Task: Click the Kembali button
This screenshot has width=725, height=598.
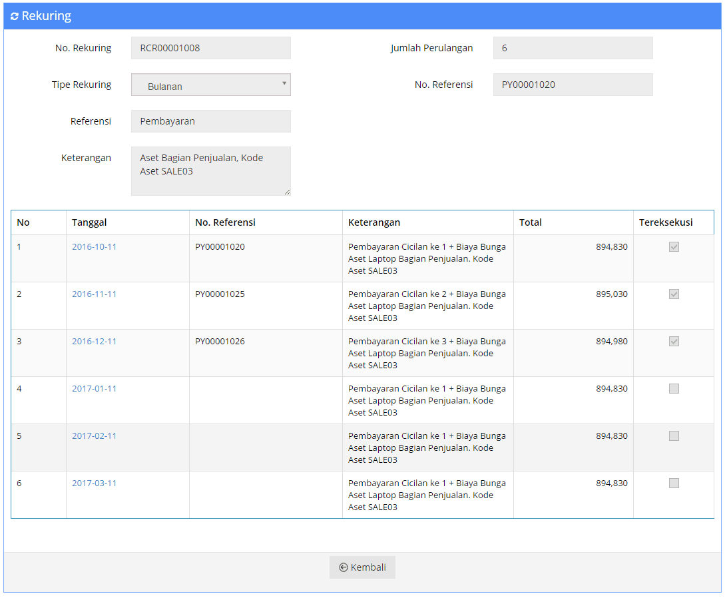Action: pos(362,567)
